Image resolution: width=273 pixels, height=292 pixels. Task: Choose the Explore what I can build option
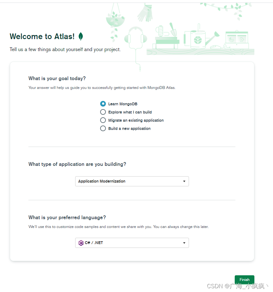(x=103, y=112)
